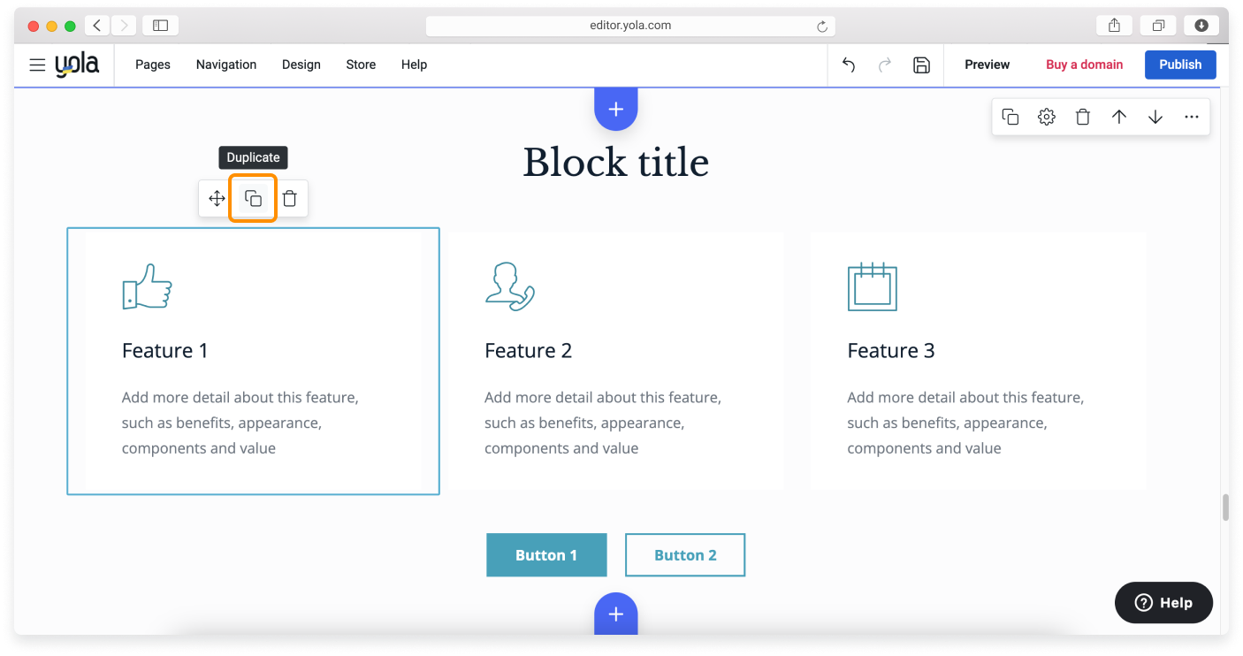Image resolution: width=1243 pixels, height=656 pixels.
Task: Open the block settings gear
Action: (x=1047, y=116)
